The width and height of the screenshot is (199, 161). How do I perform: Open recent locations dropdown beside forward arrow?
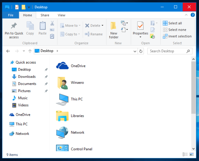point(24,51)
